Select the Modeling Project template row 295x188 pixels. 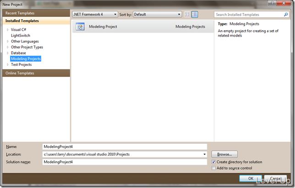click(x=143, y=27)
